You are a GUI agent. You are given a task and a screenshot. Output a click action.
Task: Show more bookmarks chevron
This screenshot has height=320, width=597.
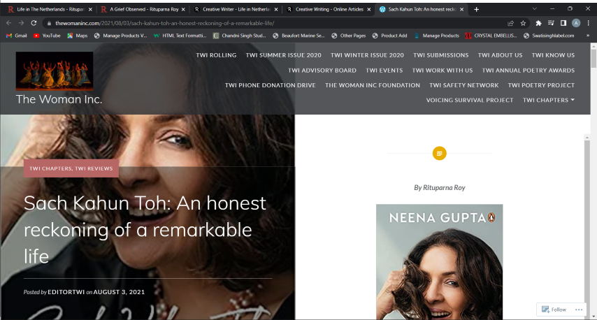click(588, 36)
